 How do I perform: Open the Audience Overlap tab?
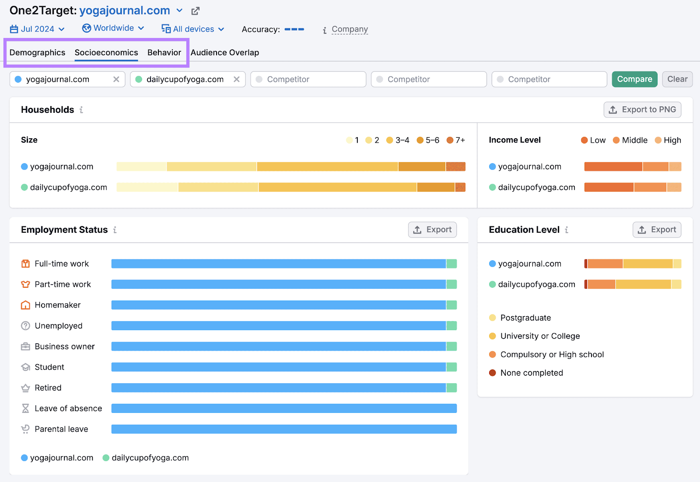pyautogui.click(x=225, y=52)
